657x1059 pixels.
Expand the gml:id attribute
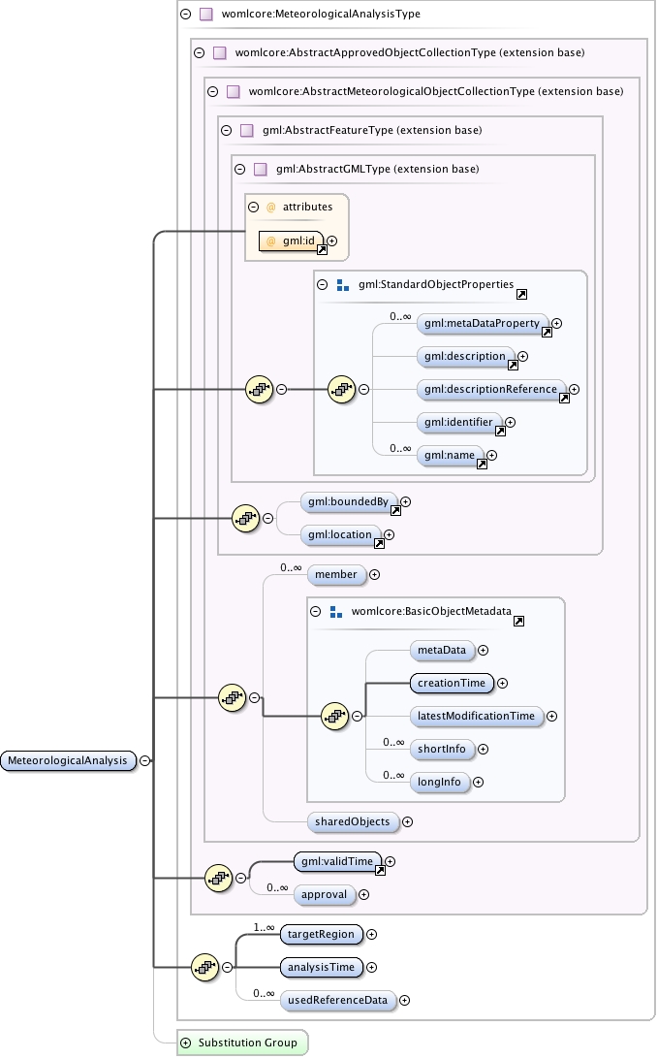click(331, 241)
